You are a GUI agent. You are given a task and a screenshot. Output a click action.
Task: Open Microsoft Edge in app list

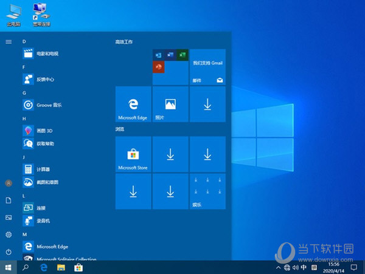(x=63, y=247)
